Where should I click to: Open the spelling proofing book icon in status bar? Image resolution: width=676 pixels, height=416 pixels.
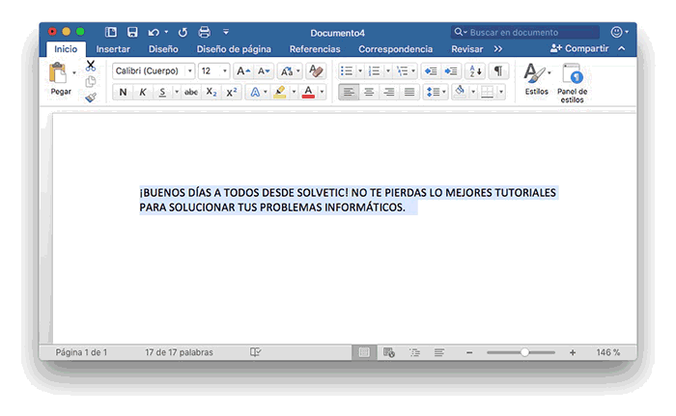256,352
